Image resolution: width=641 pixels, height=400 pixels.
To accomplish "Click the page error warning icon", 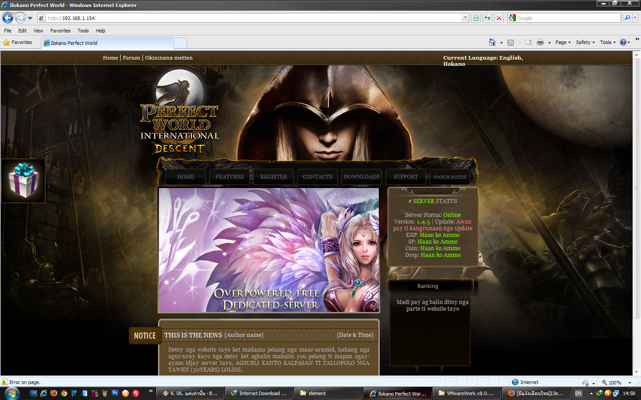I will 5,382.
